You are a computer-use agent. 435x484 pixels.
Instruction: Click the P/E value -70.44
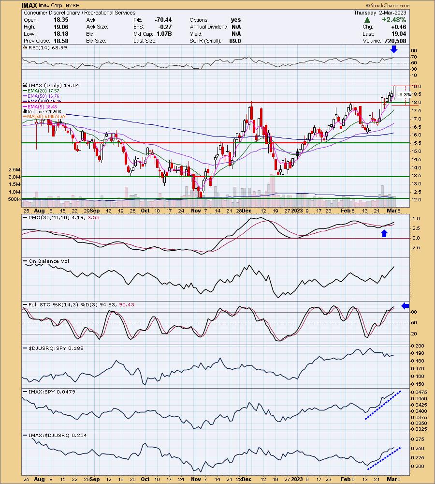[163, 20]
